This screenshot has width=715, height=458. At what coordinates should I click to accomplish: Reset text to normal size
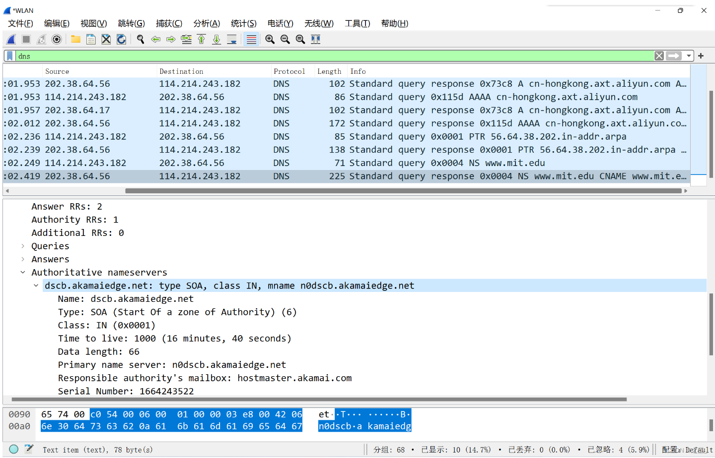300,39
